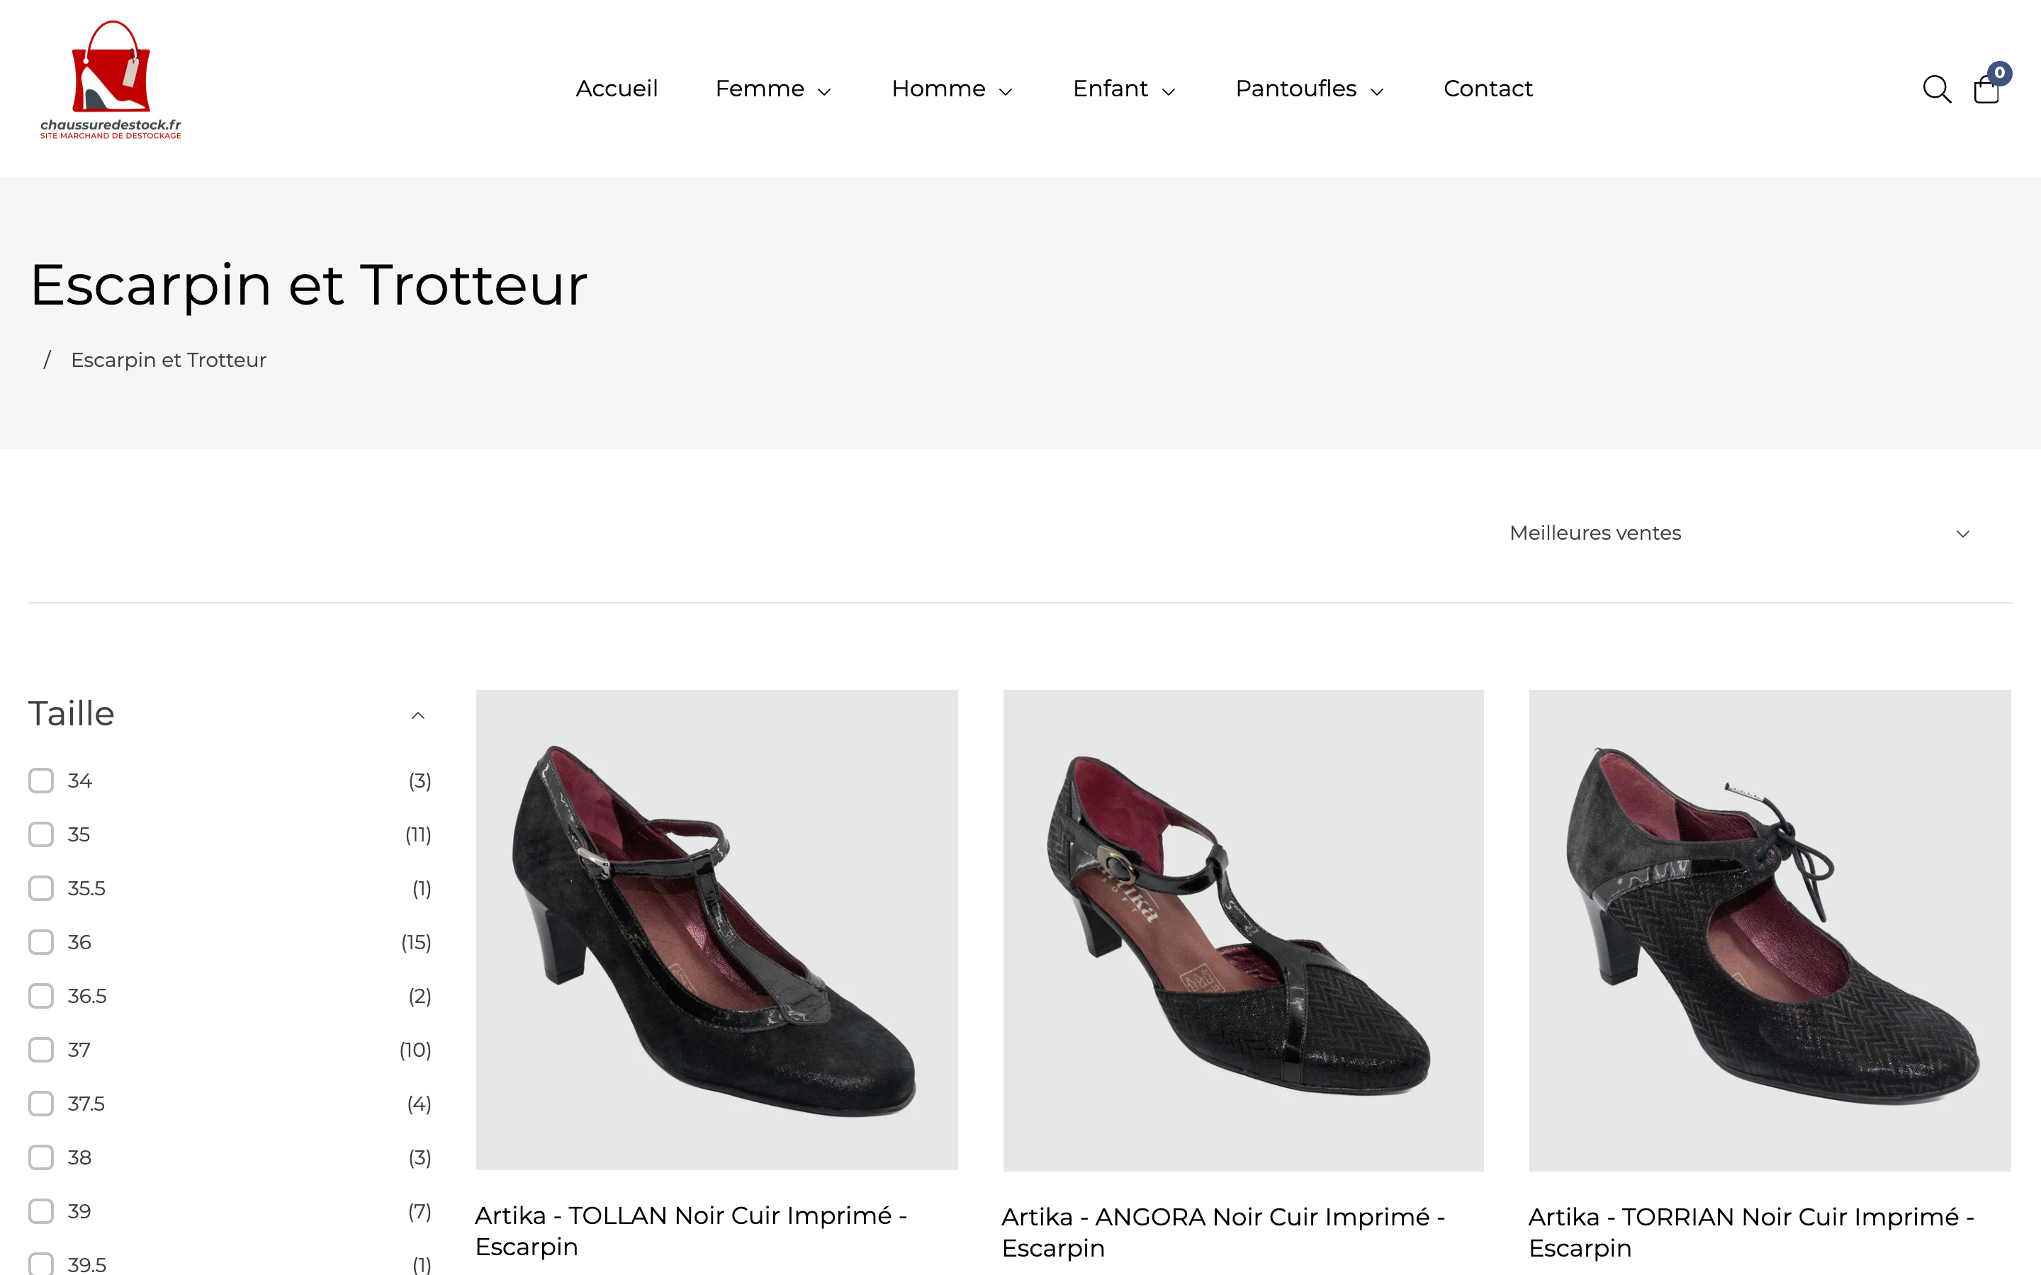This screenshot has width=2041, height=1275.
Task: Open the TOLLAN shoe product image
Action: point(716,929)
